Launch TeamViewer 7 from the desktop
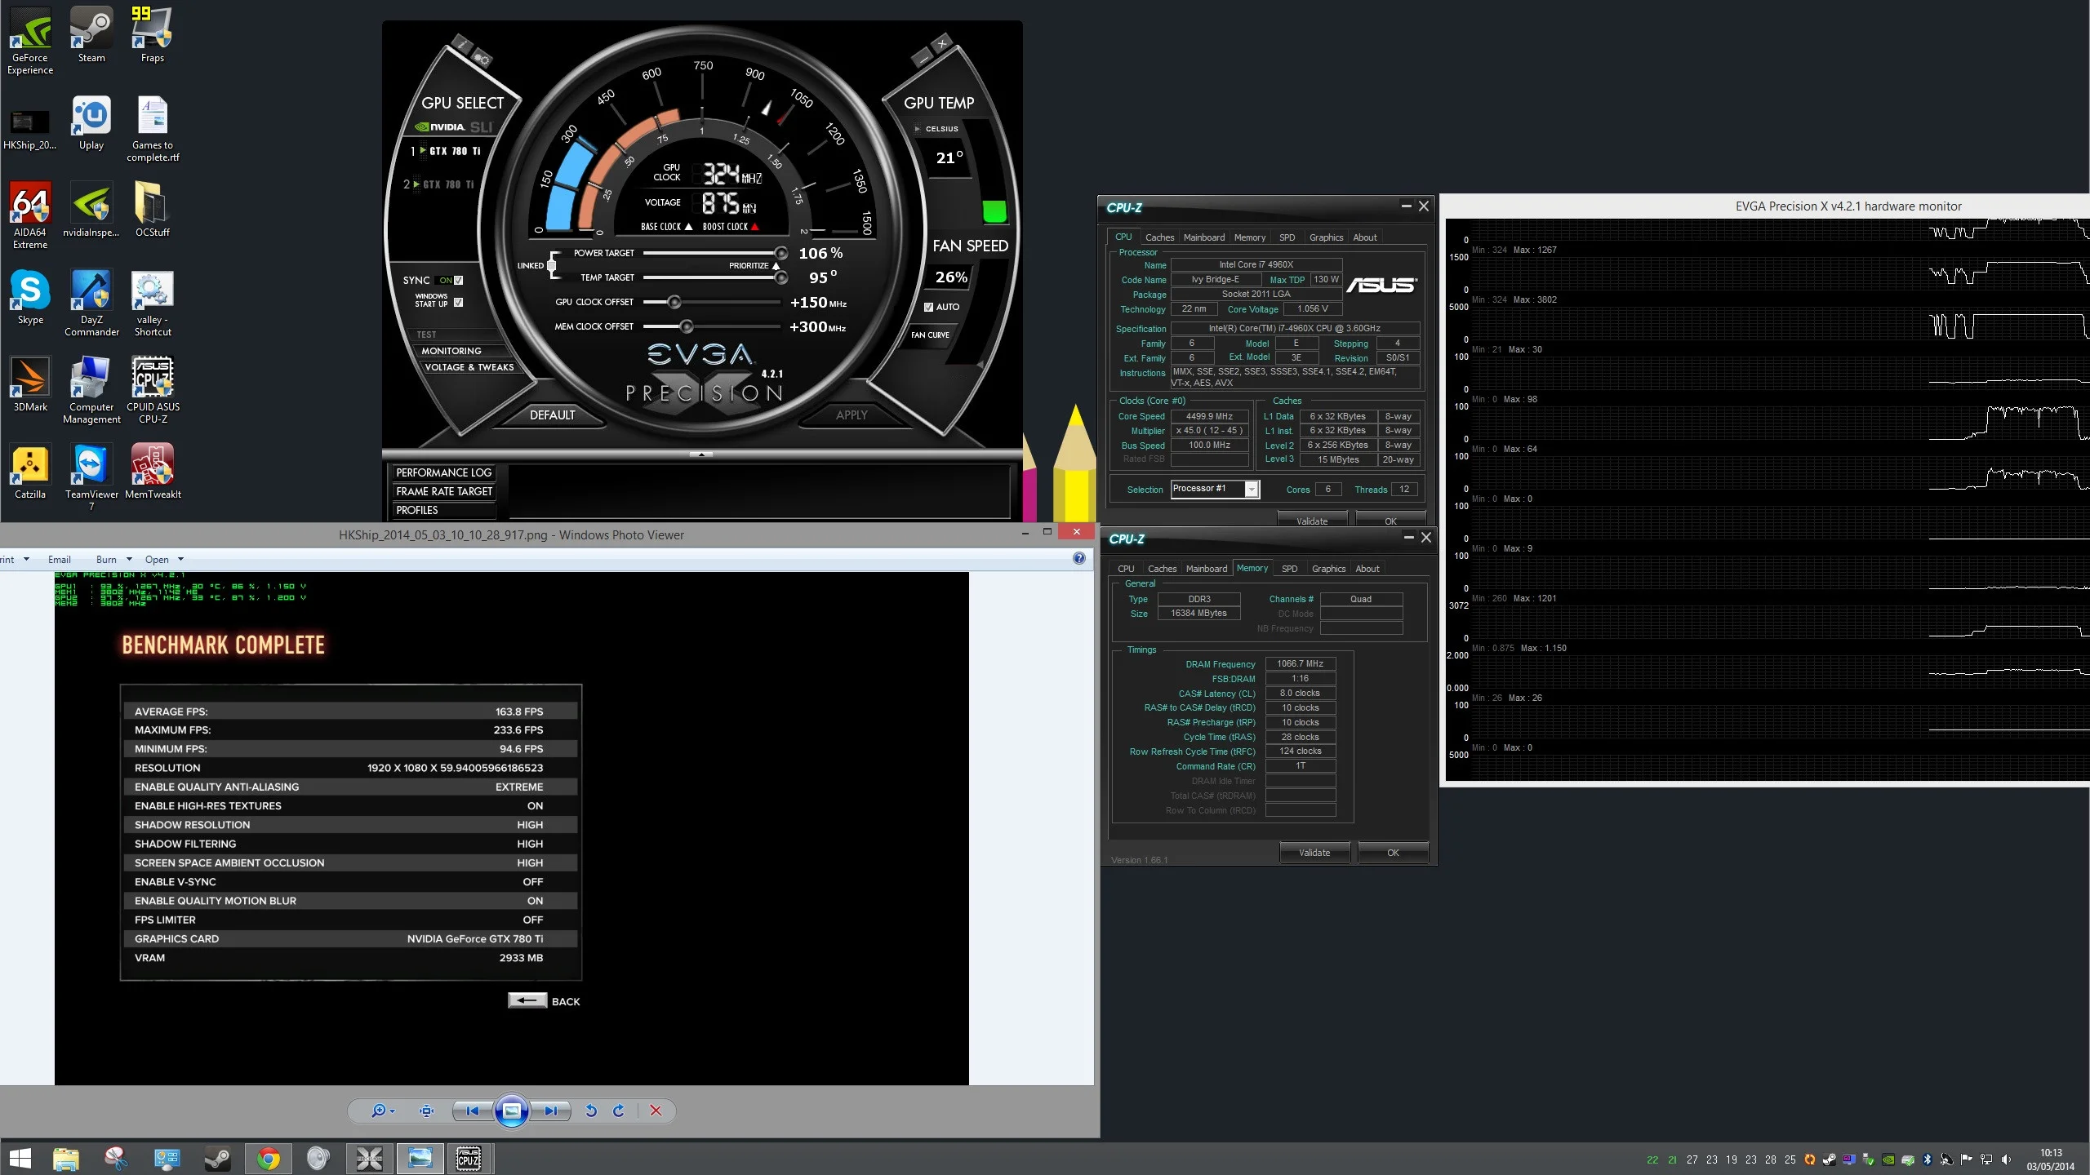 coord(91,478)
